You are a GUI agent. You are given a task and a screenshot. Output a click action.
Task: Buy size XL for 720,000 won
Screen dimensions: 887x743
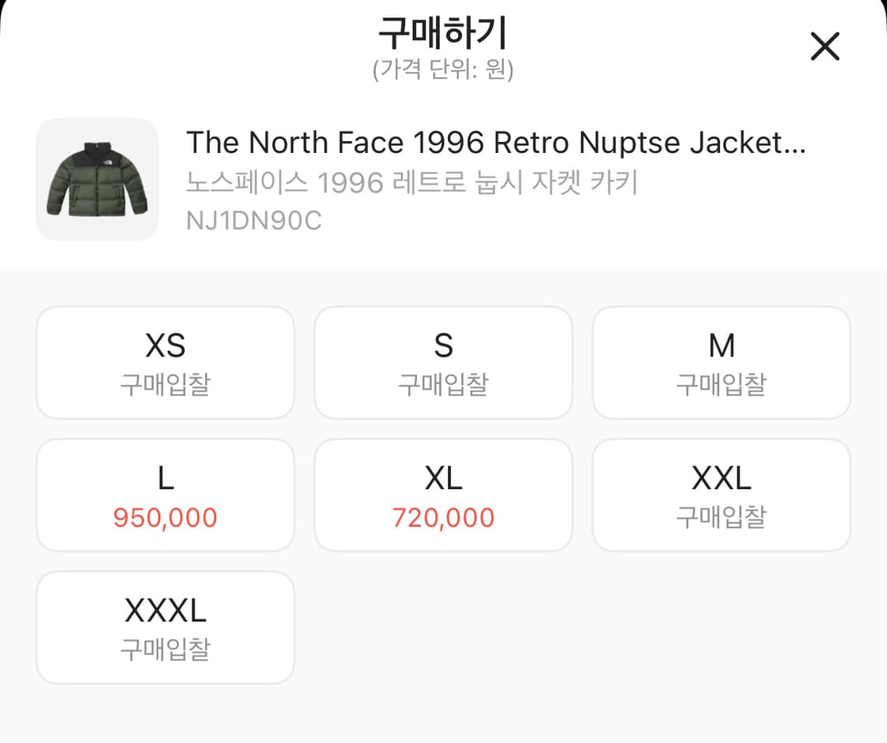(x=443, y=495)
